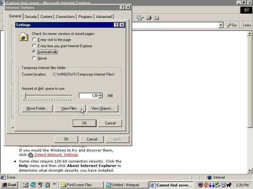Click the Mail toolbar icon in Internet Explorer
253x189 pixels.
pos(139,17)
